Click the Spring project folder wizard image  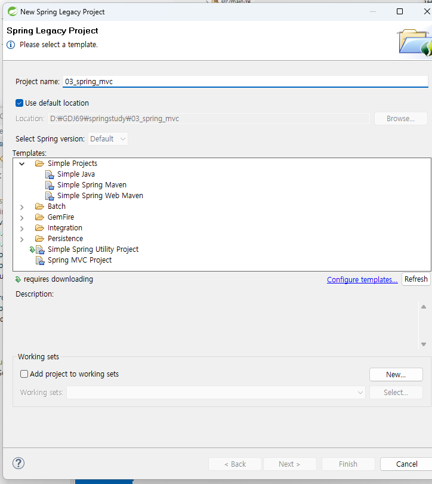415,42
